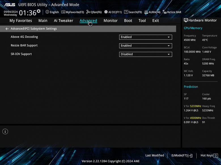This screenshot has width=221, height=165.
Task: Click the ReSize BAR toolbar icon
Action: coord(165,12)
